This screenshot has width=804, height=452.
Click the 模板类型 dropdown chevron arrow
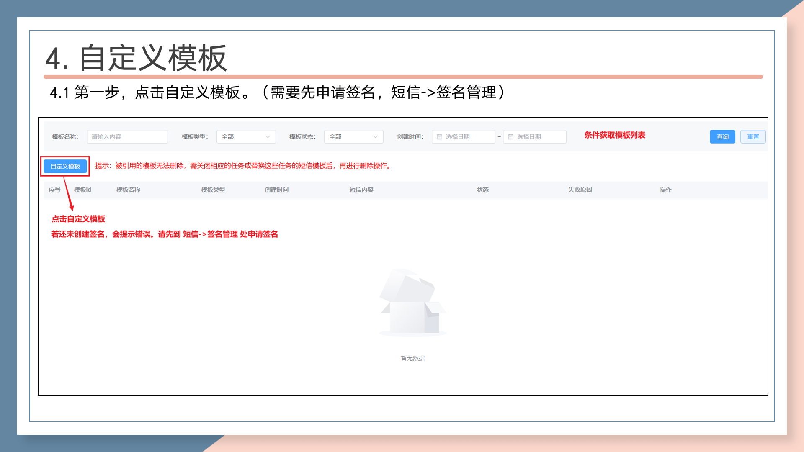tap(268, 137)
